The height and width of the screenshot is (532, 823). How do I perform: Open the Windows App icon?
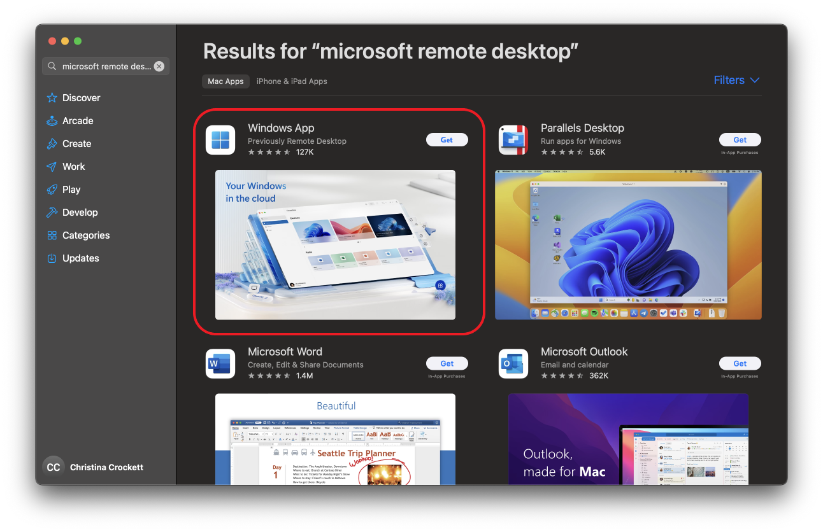click(221, 140)
